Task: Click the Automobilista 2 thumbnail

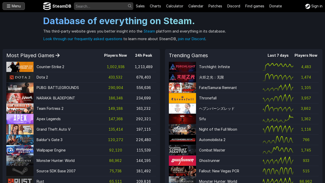Action: [x=182, y=140]
